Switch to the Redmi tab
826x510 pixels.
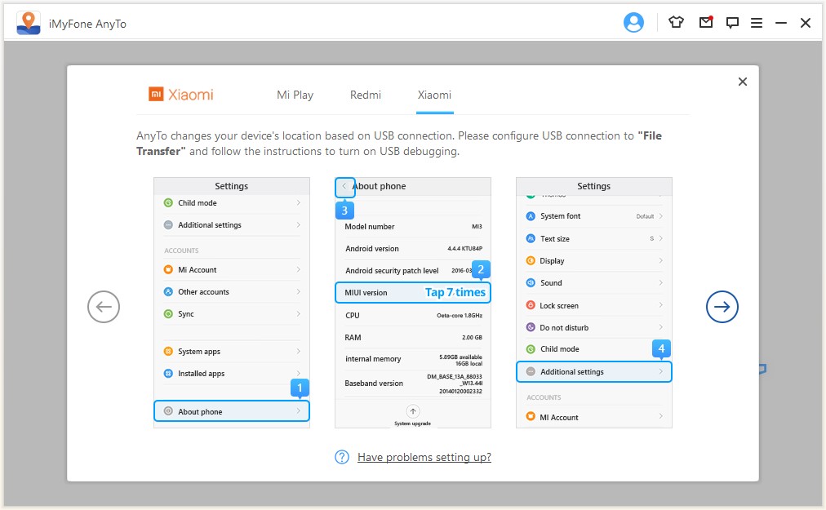pyautogui.click(x=366, y=95)
